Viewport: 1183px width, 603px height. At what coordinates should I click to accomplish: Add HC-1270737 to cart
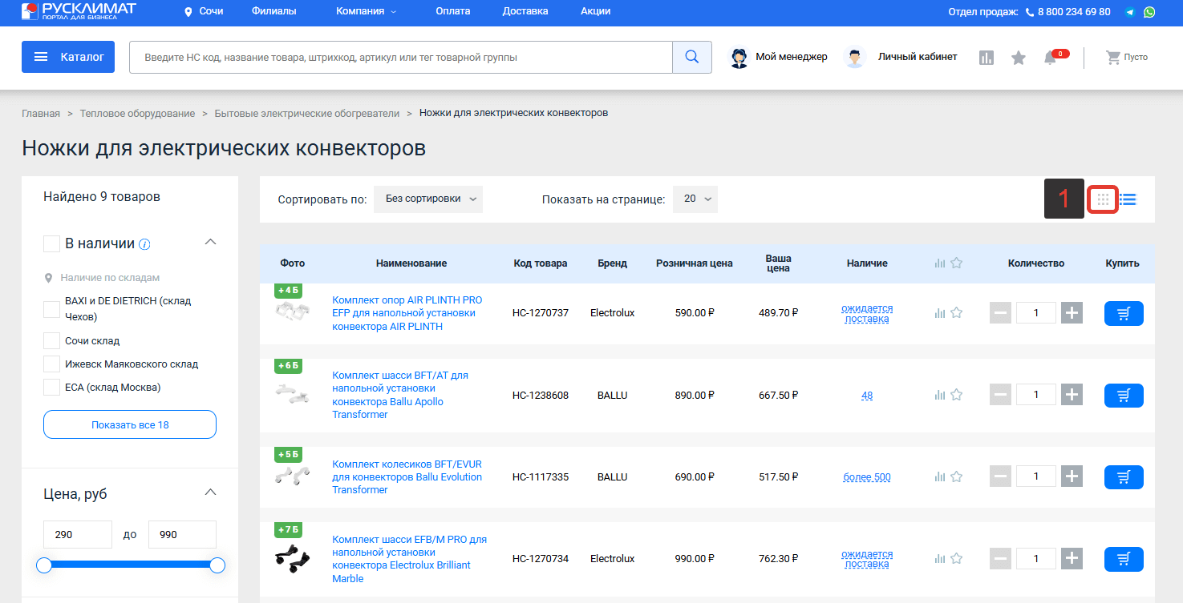[x=1124, y=313]
